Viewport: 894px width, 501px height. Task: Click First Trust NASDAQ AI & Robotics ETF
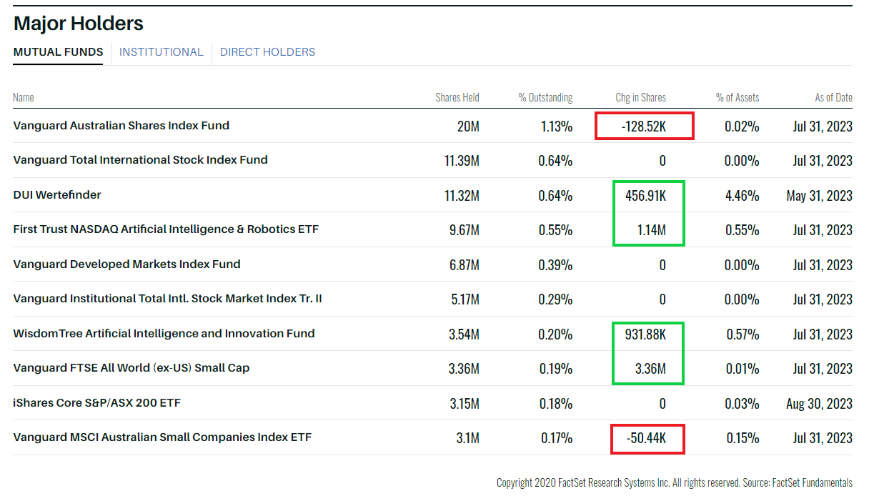[166, 229]
